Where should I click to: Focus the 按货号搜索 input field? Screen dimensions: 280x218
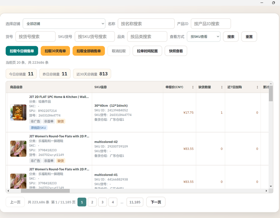[35, 37]
